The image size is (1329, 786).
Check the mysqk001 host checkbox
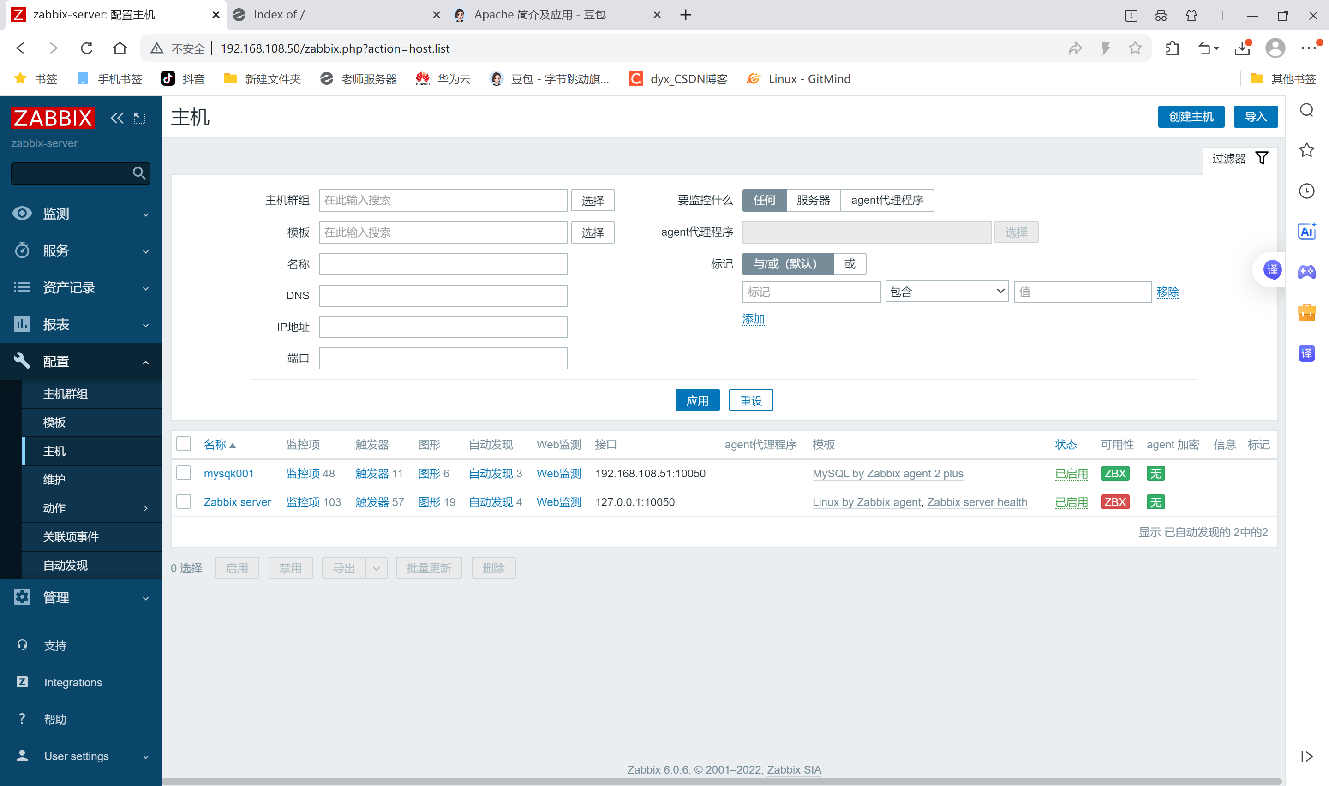(x=184, y=473)
